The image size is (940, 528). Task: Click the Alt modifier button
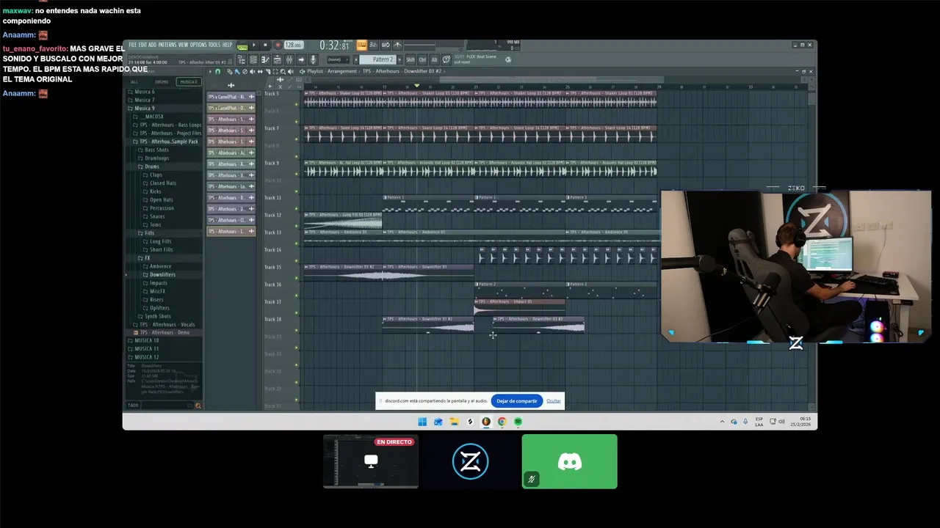(435, 59)
